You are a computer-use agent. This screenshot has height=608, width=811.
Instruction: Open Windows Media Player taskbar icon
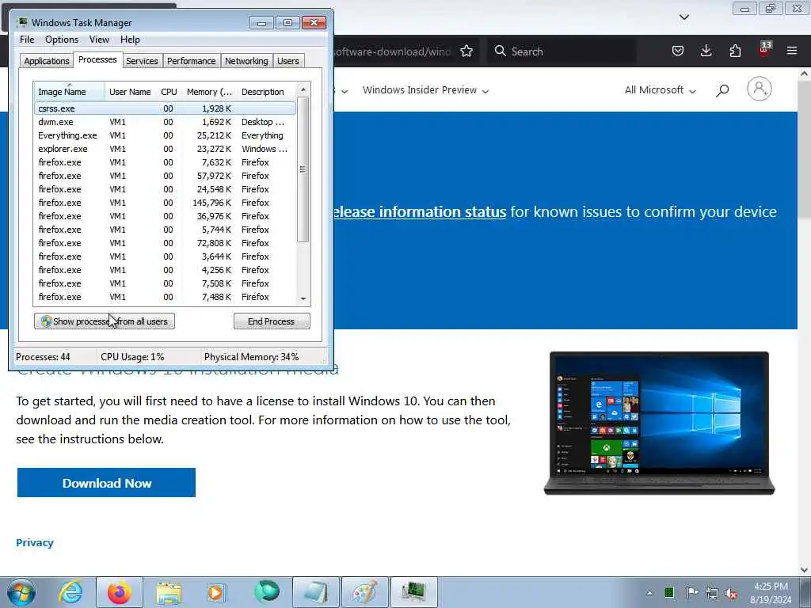point(216,592)
